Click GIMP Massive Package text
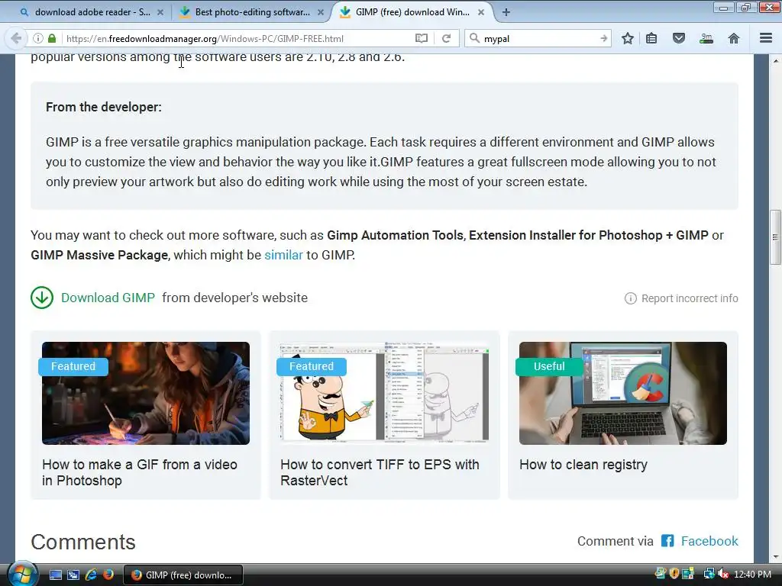 (x=99, y=255)
